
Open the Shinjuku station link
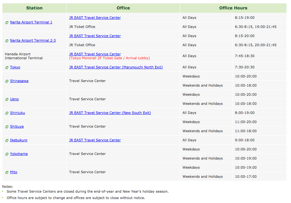click(17, 113)
